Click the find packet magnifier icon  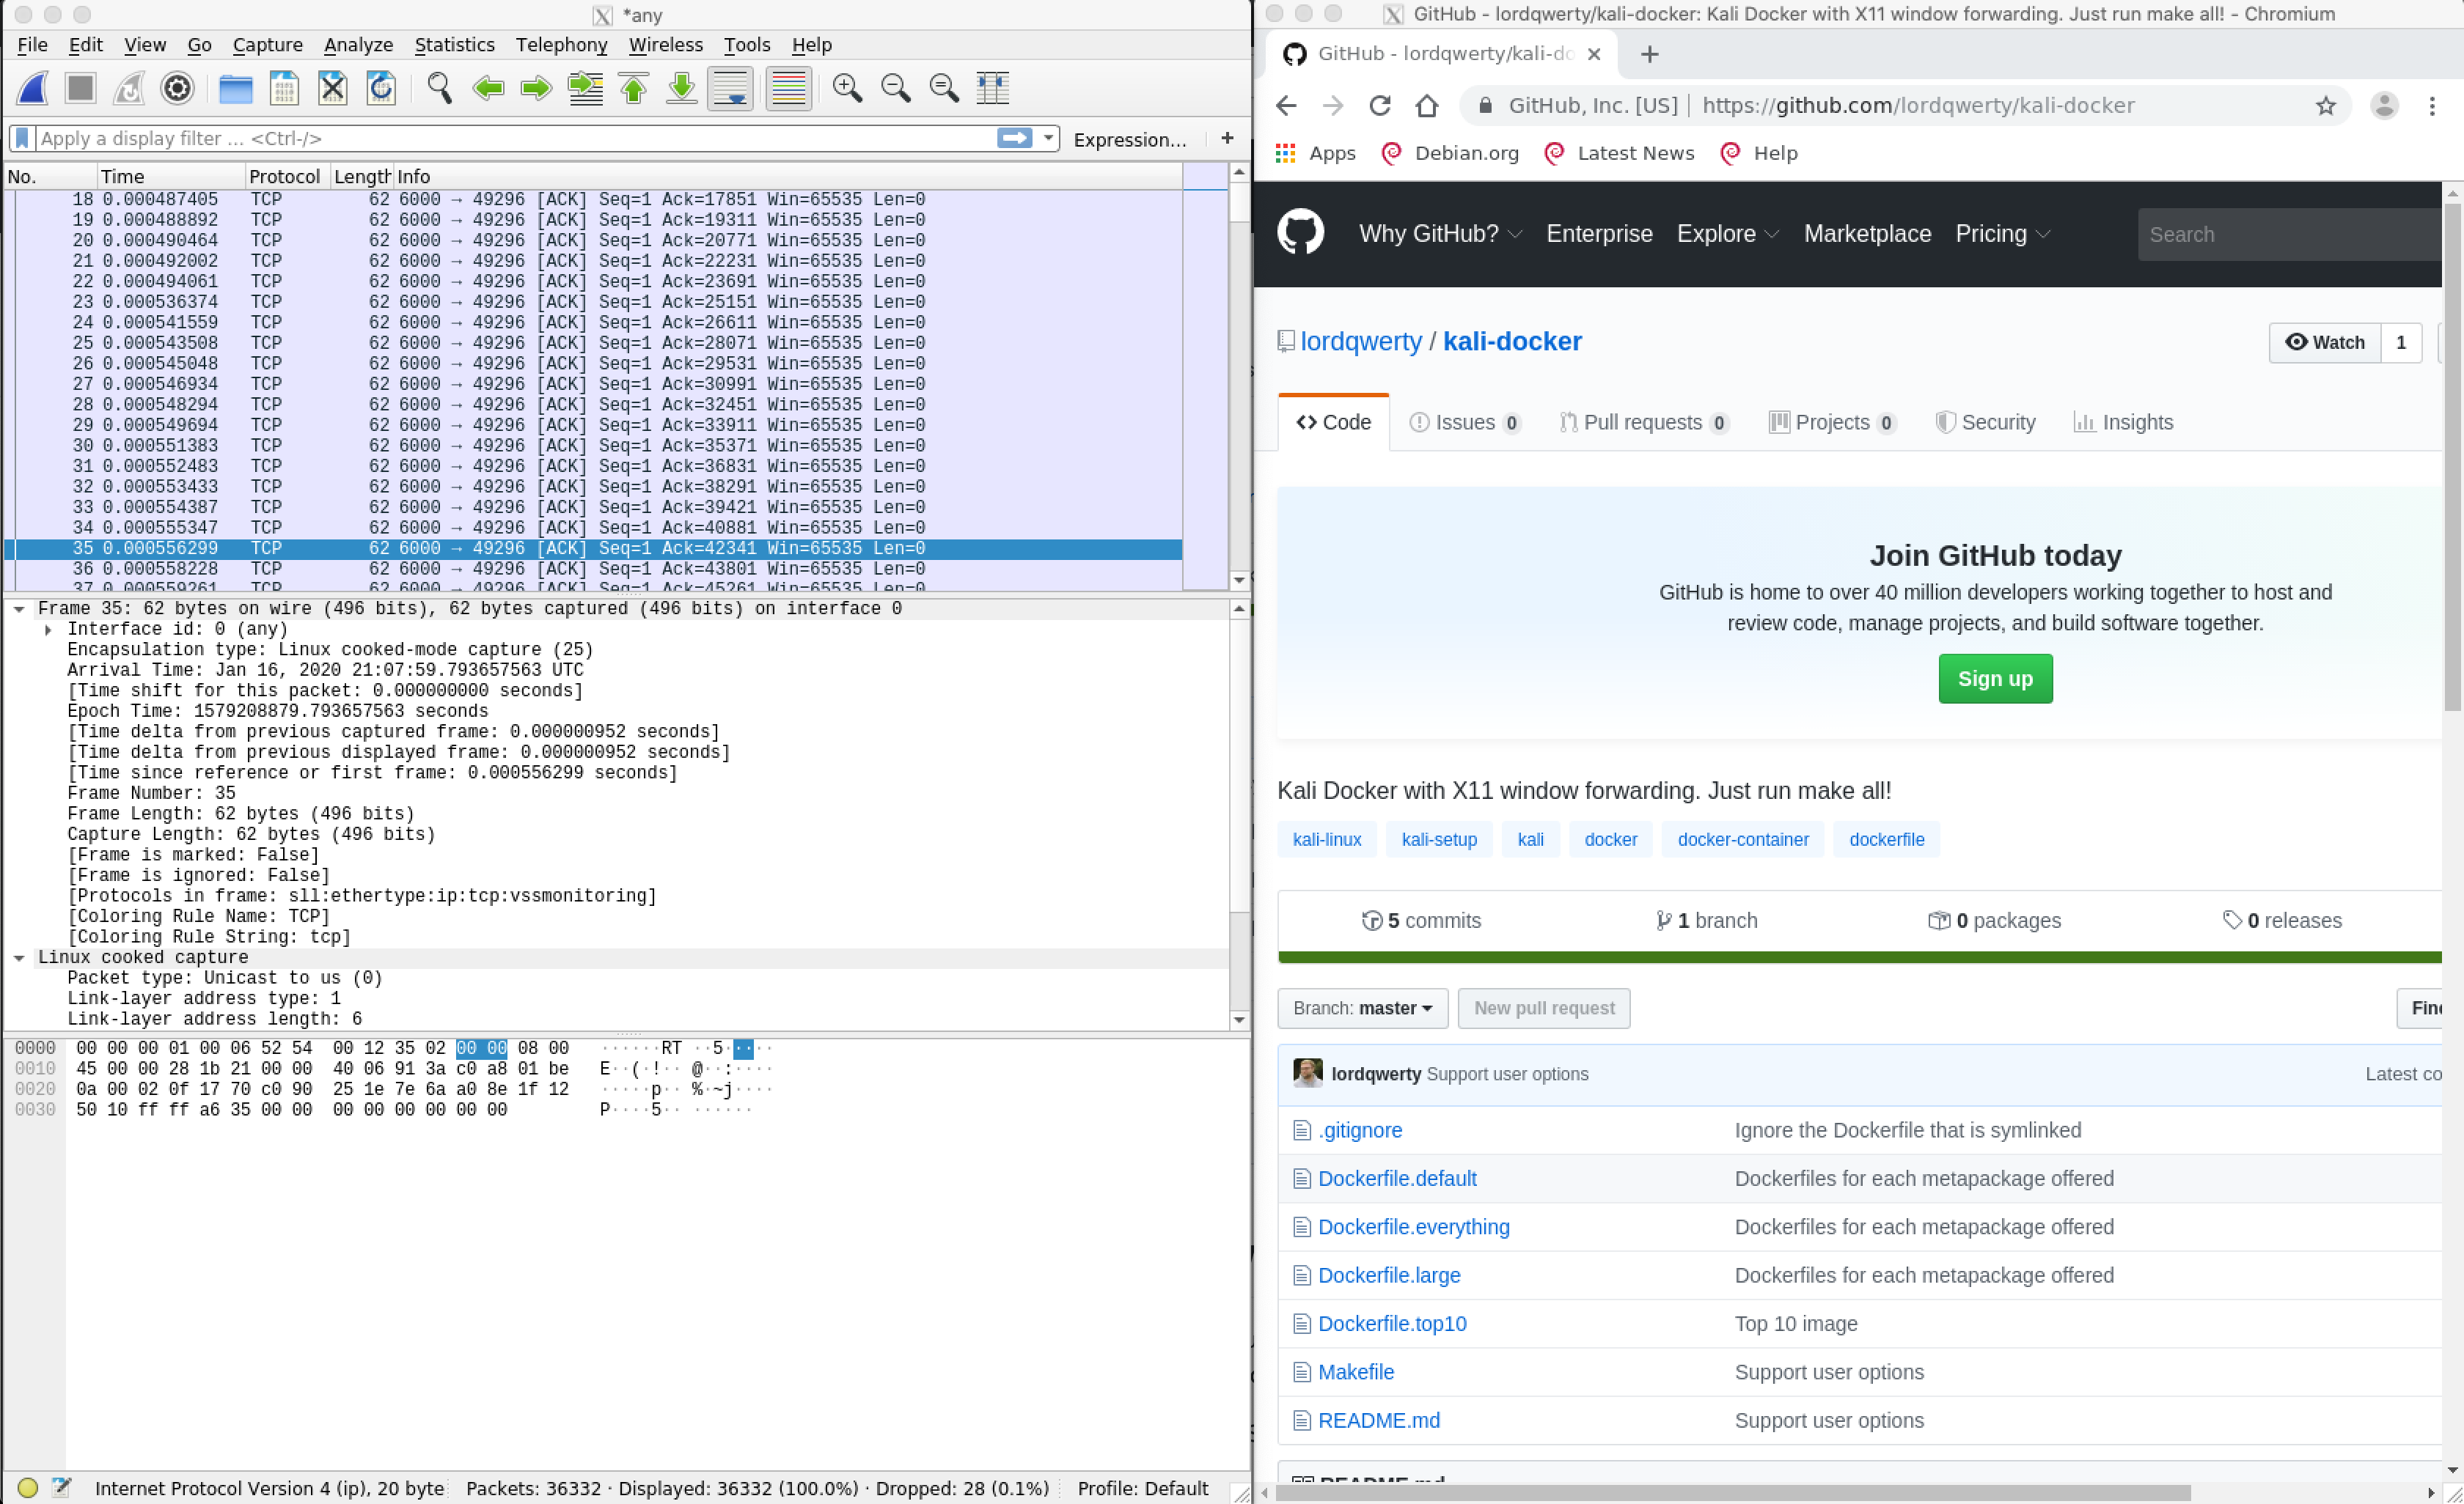(439, 89)
